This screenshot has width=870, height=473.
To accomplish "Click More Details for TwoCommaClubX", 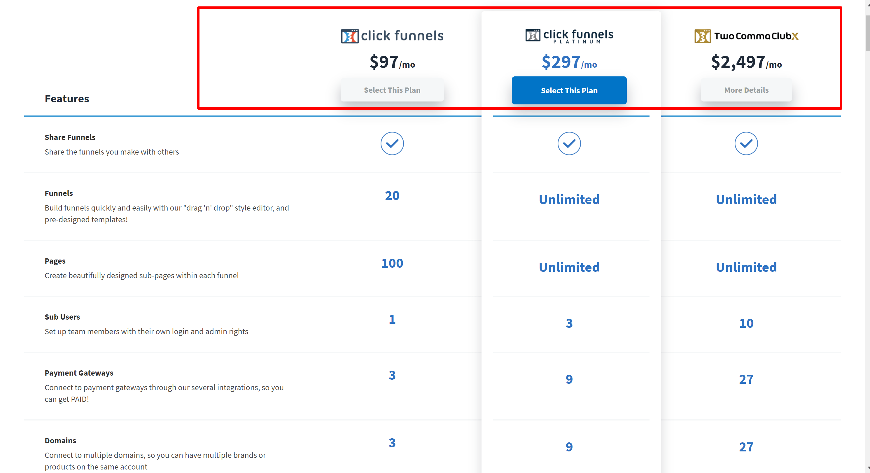I will coord(745,90).
